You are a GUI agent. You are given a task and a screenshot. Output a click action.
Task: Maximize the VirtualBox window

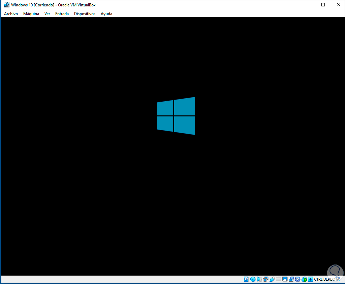[x=323, y=5]
